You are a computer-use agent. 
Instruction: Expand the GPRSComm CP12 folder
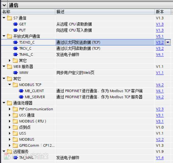click(10, 145)
